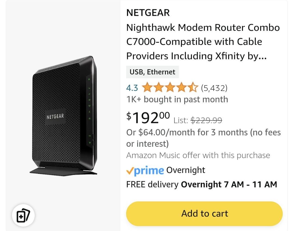Viewport: 293px width, 231px height.
Task: Open the truncated product title ending in Xfinity
Action: (x=203, y=42)
